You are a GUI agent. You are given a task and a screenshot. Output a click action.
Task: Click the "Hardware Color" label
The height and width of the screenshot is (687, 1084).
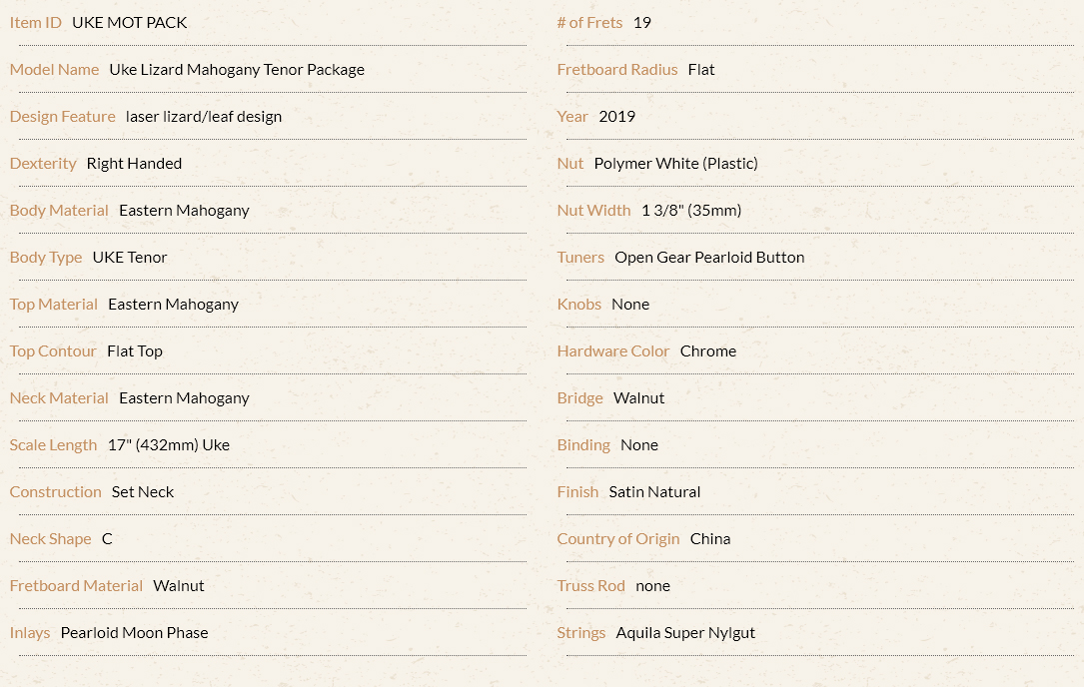(613, 351)
